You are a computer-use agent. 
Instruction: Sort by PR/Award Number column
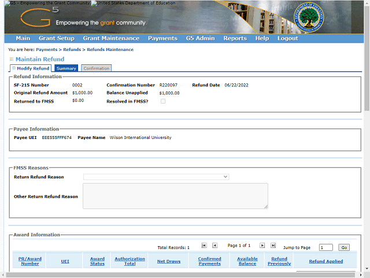coord(29,261)
